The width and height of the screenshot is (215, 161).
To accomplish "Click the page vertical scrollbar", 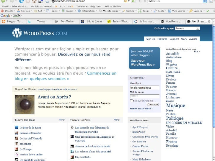I will pos(214,77).
